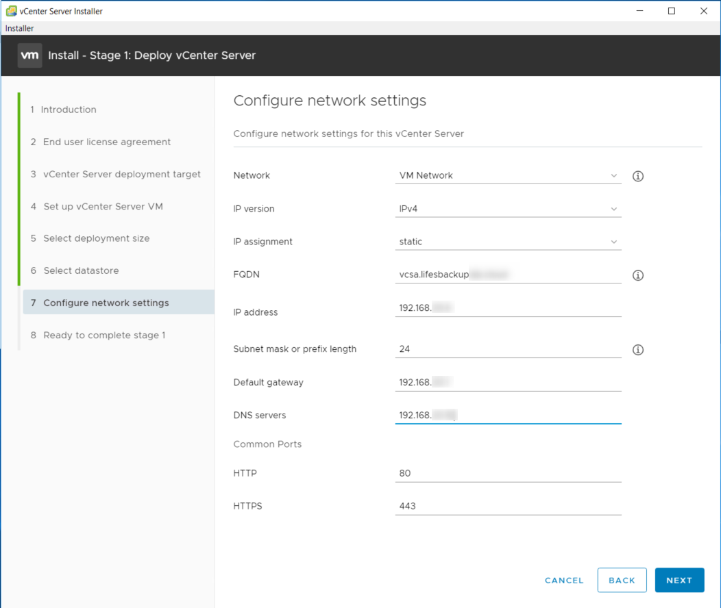721x608 pixels.
Task: Click the BACK button
Action: pyautogui.click(x=622, y=580)
